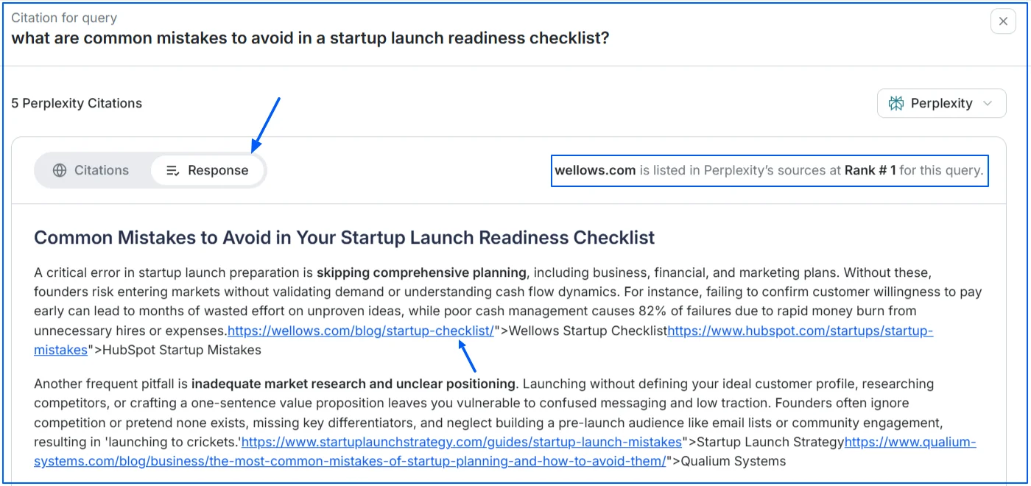Click the "Wellows Startup Checklist" anchor text
The width and height of the screenshot is (1031, 486).
588,331
